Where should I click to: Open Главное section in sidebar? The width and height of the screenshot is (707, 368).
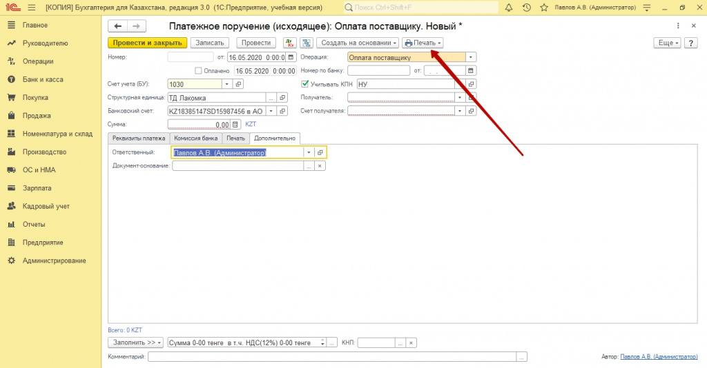[35, 25]
